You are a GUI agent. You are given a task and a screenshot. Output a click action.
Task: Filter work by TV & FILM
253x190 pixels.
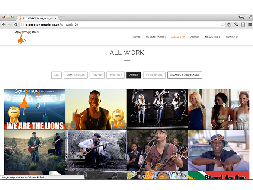tap(115, 75)
